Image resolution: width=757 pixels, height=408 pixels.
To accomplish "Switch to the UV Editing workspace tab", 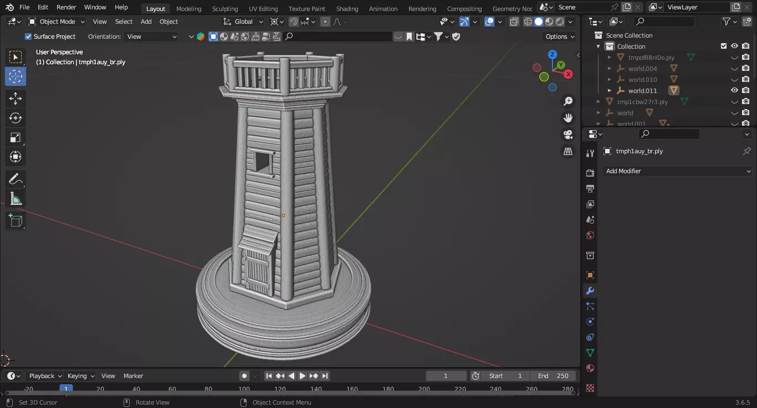I will point(263,8).
